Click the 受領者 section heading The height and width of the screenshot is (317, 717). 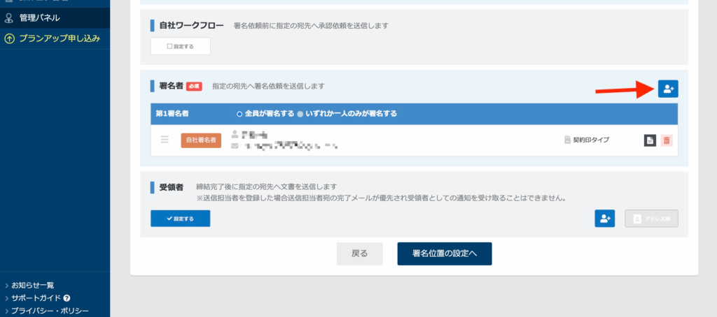click(x=172, y=187)
